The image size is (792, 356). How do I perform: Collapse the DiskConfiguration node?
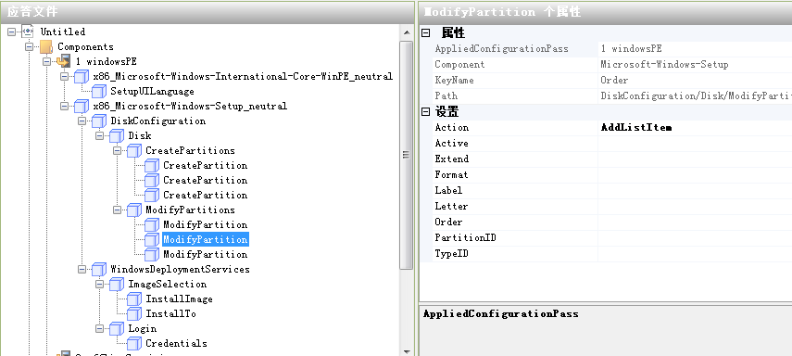pos(82,121)
